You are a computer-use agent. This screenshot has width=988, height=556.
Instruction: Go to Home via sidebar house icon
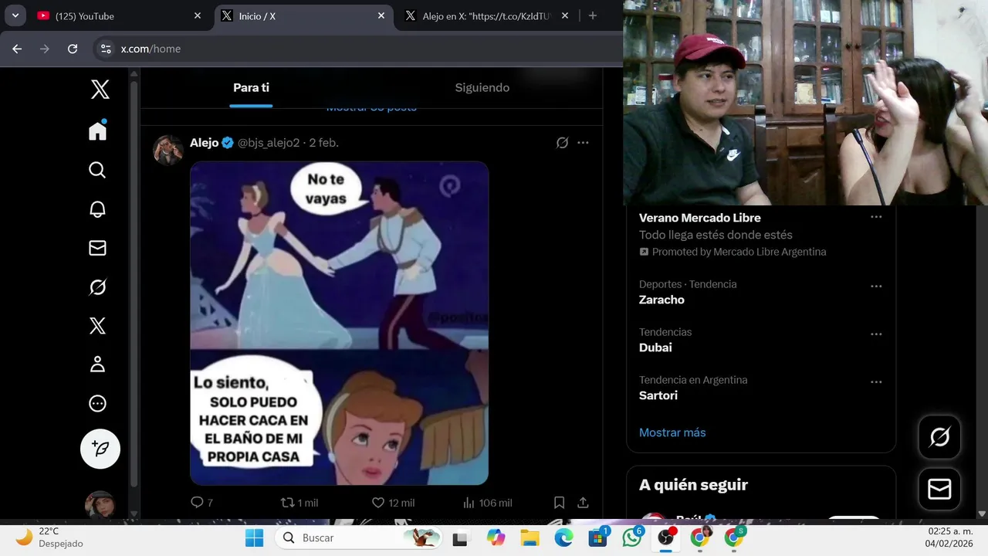pyautogui.click(x=97, y=131)
